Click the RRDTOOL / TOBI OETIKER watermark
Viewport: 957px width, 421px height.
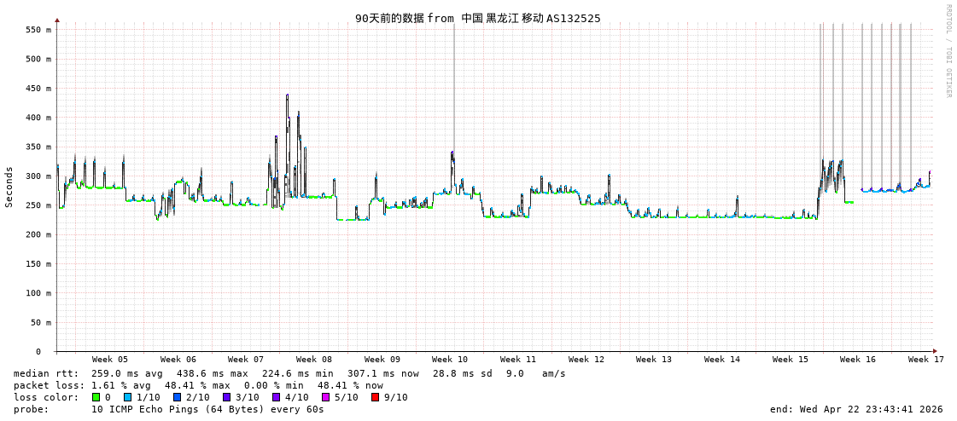[x=948, y=51]
